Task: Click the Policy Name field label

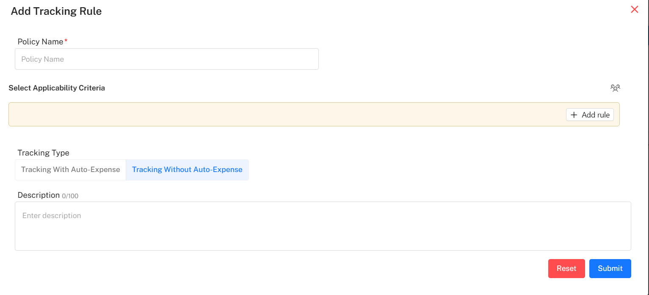Action: [40, 41]
